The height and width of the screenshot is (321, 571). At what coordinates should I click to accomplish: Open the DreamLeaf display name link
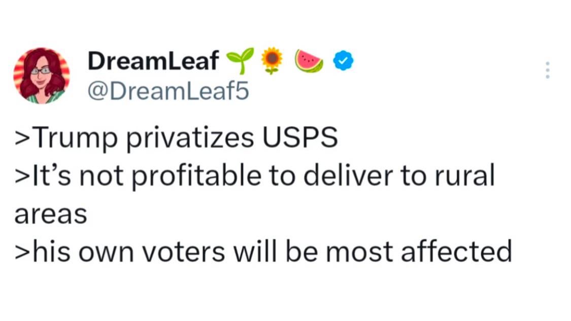[153, 61]
